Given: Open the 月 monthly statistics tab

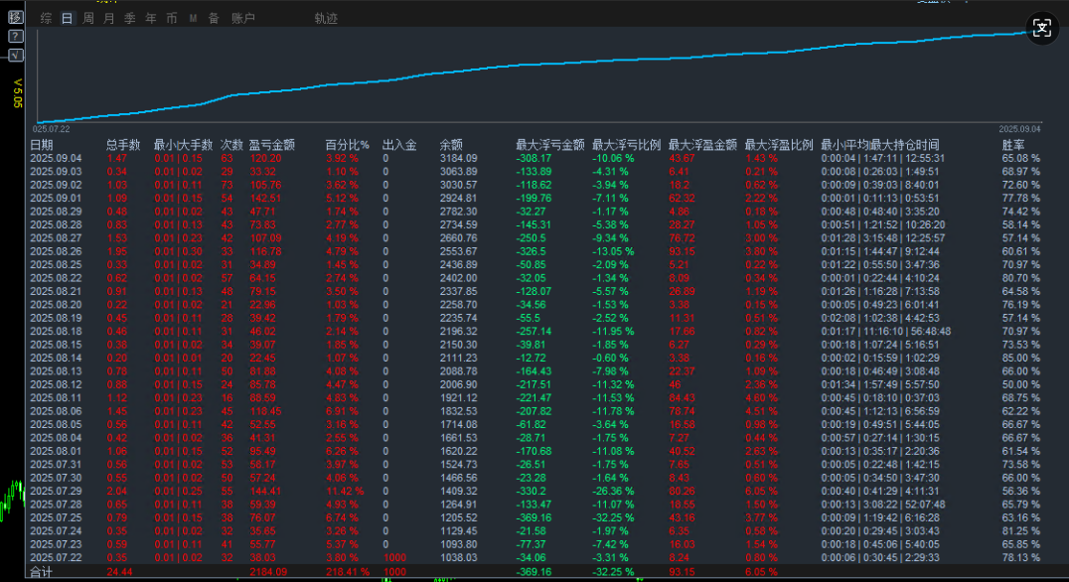Looking at the screenshot, I should tap(108, 18).
